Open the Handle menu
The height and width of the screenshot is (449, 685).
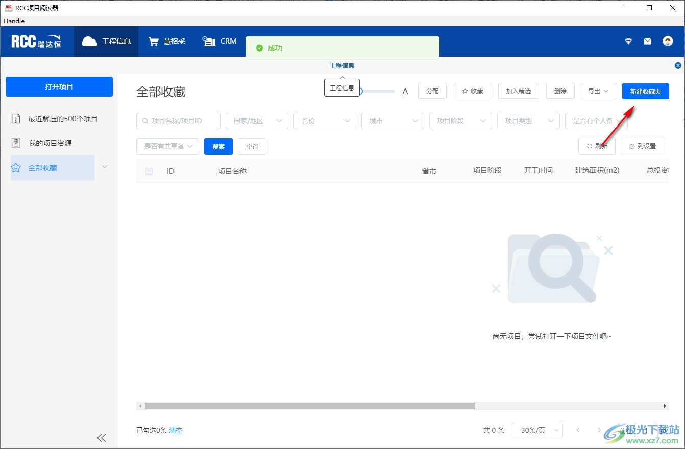pyautogui.click(x=14, y=21)
